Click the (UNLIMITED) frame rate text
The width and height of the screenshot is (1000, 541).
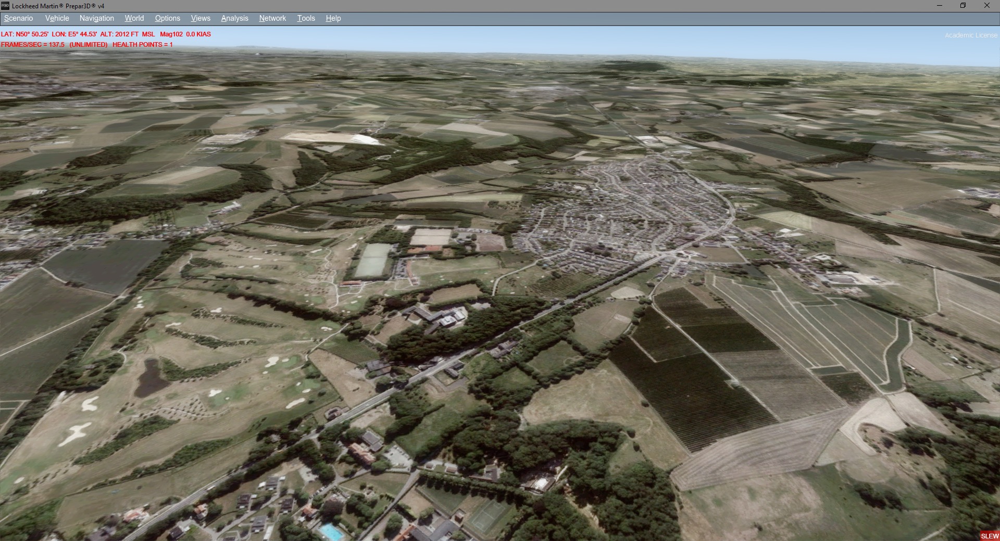(x=89, y=45)
